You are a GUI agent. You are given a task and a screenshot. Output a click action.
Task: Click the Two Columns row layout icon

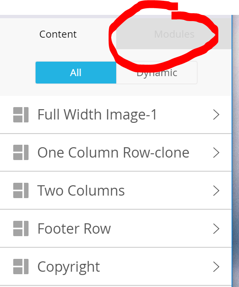coord(21,190)
